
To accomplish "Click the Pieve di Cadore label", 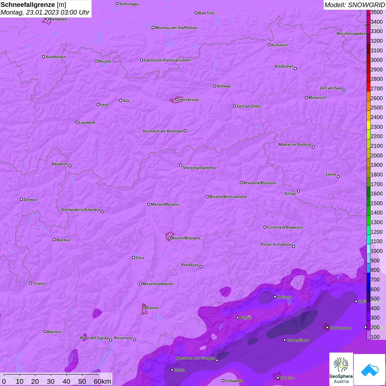I will 276,244.
